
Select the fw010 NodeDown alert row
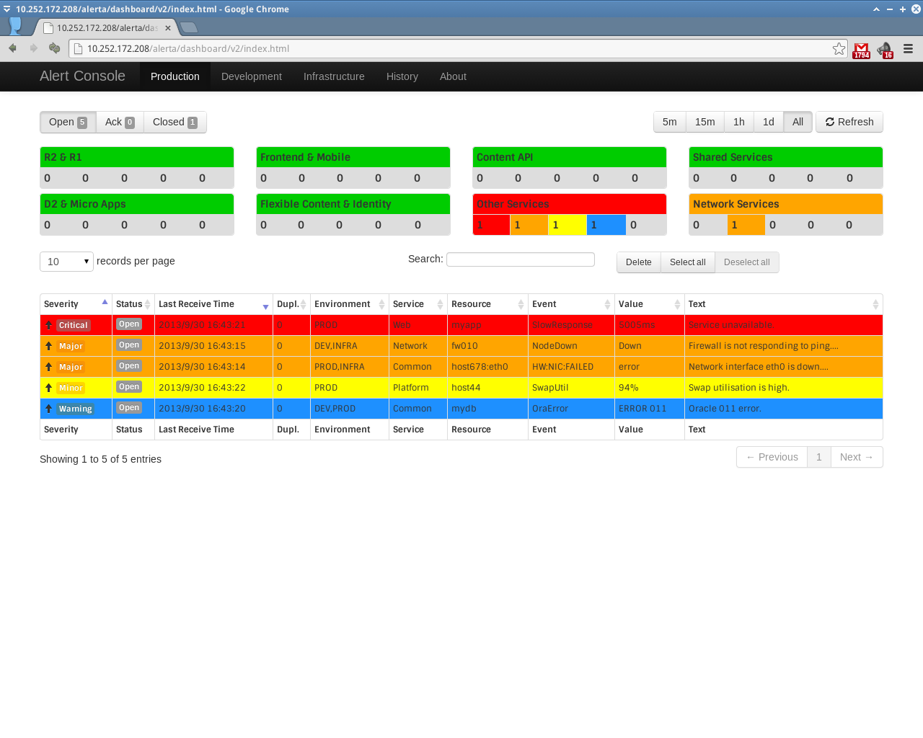click(x=461, y=346)
